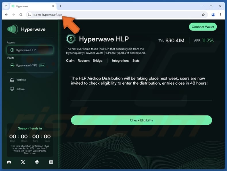Image resolution: width=227 pixels, height=171 pixels.
Task: Switch to the Claim tab
Action: pyautogui.click(x=70, y=61)
